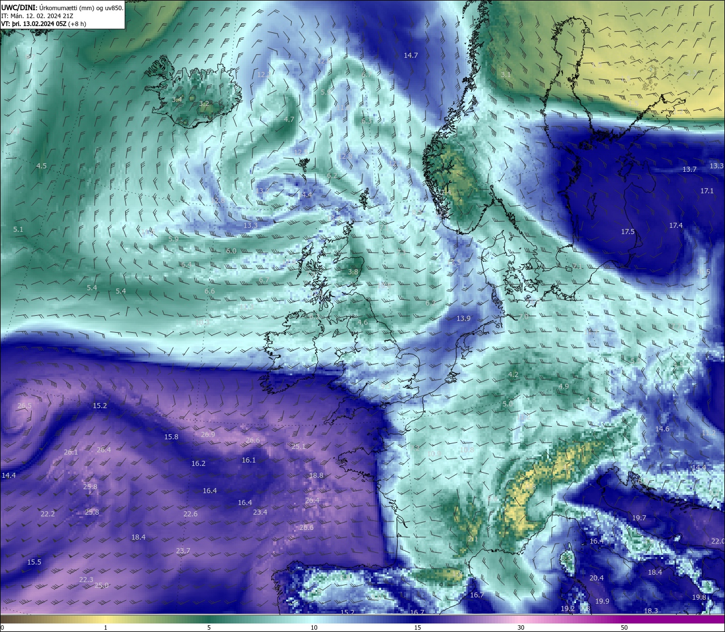725x632 pixels.
Task: Click the 22.2 value in the lower left
Action: (48, 514)
